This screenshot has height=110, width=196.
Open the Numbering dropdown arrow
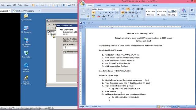(130, 9)
